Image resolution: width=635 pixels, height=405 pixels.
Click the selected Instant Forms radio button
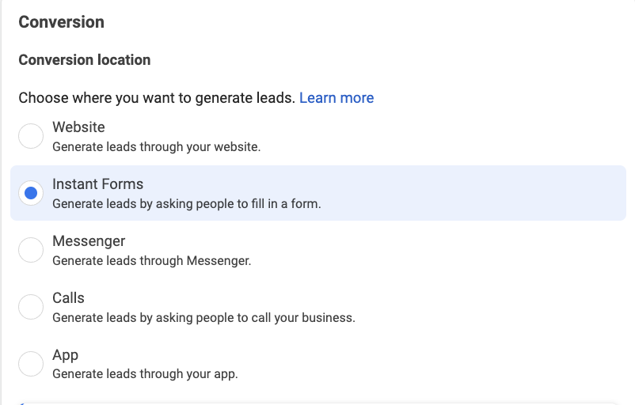point(31,193)
